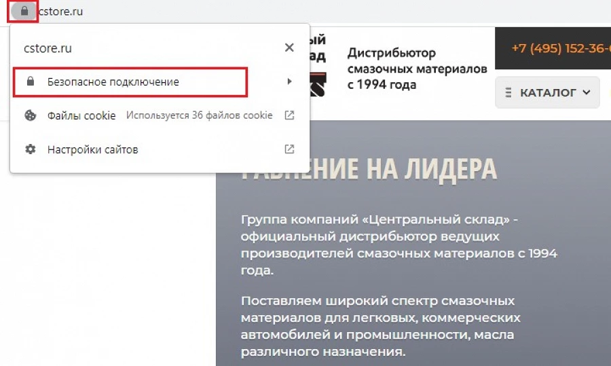Click the cstore.ru URL in address bar
611x366 pixels.
point(61,12)
